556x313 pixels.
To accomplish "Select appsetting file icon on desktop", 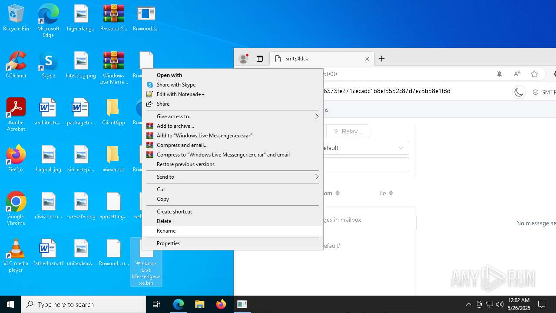I will tap(114, 206).
